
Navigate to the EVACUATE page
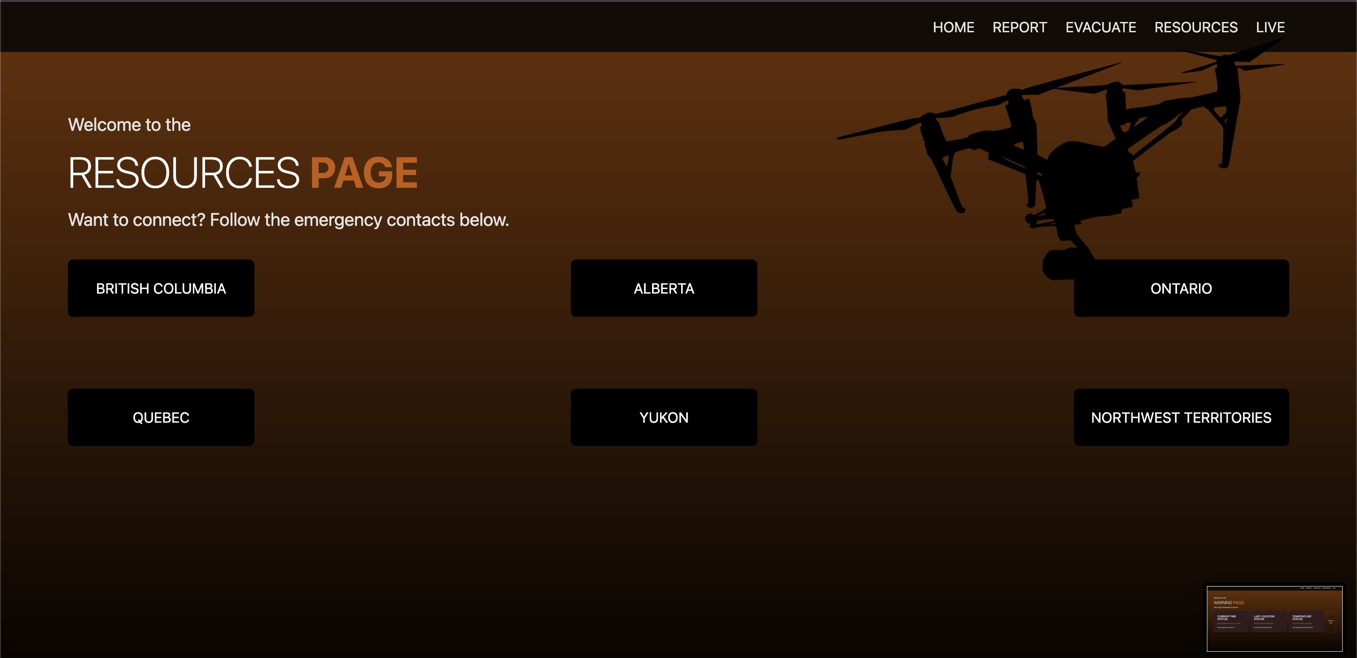[x=1100, y=27]
